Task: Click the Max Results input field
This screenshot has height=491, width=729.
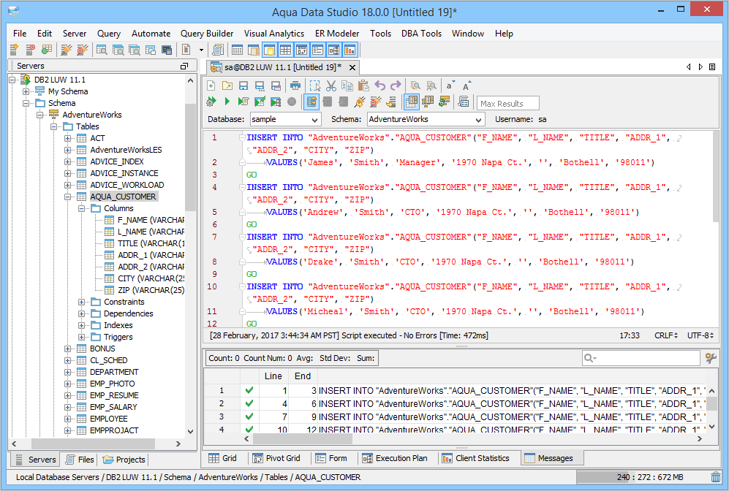Action: pyautogui.click(x=508, y=104)
